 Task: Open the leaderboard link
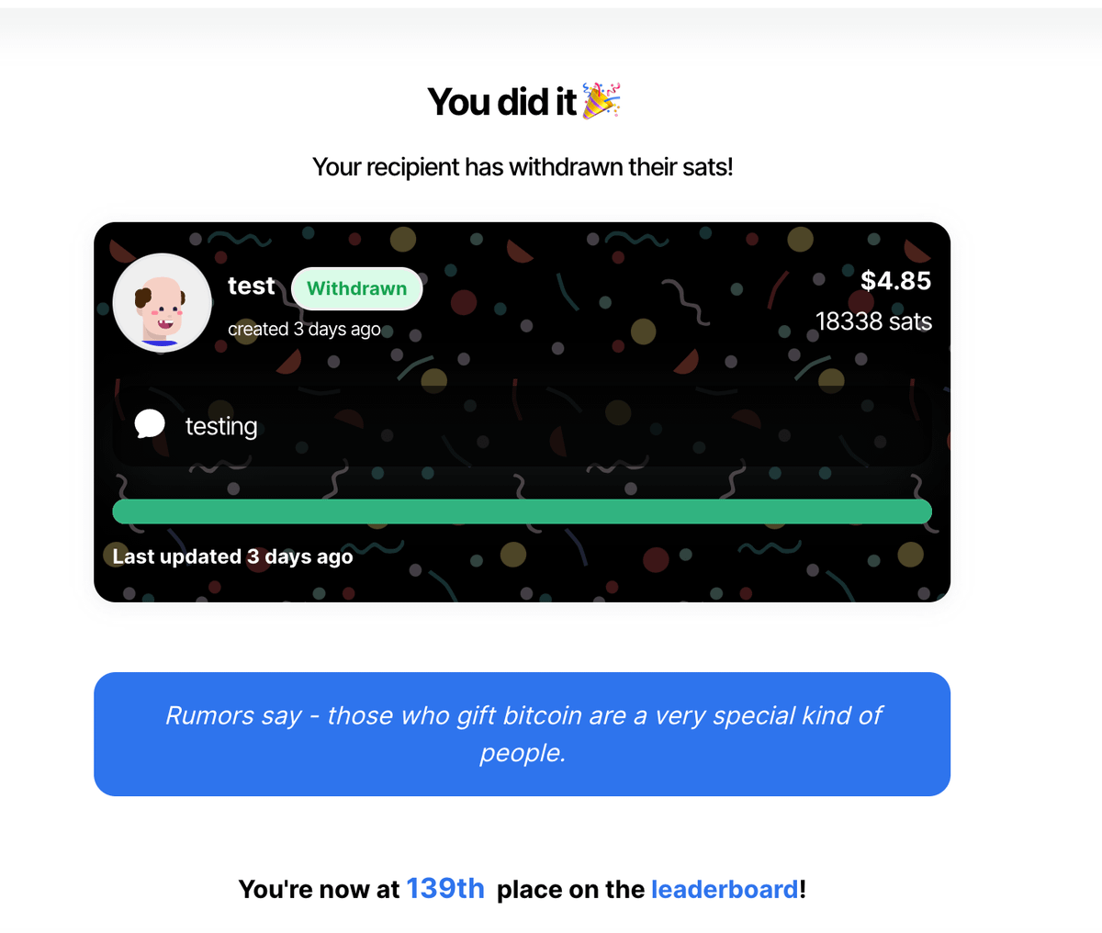tap(724, 889)
